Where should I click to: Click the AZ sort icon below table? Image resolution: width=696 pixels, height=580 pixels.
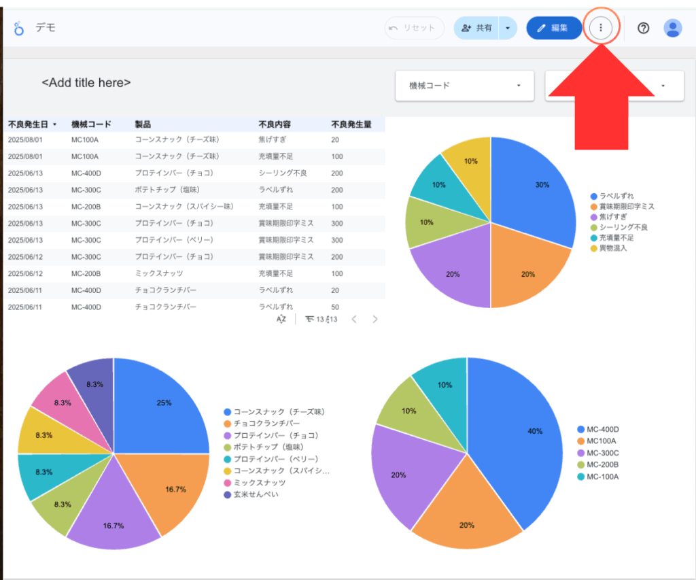pyautogui.click(x=281, y=319)
